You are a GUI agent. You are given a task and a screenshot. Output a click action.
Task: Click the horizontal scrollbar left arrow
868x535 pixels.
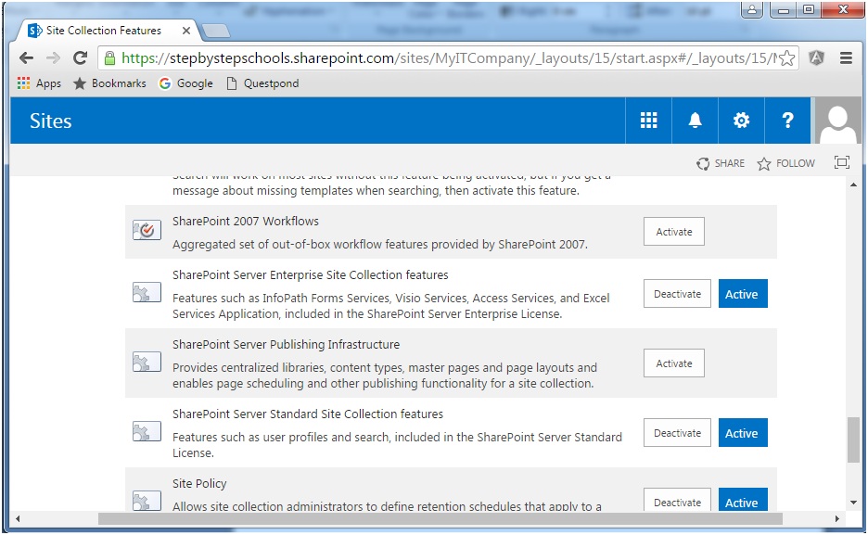(x=18, y=519)
